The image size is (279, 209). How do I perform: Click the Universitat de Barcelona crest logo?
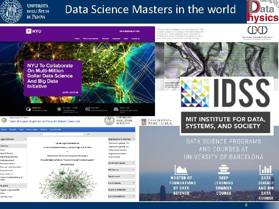tap(144, 122)
